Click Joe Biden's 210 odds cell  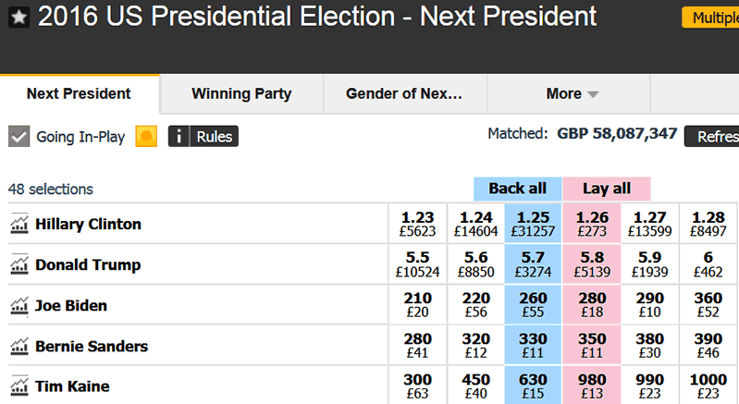point(417,306)
